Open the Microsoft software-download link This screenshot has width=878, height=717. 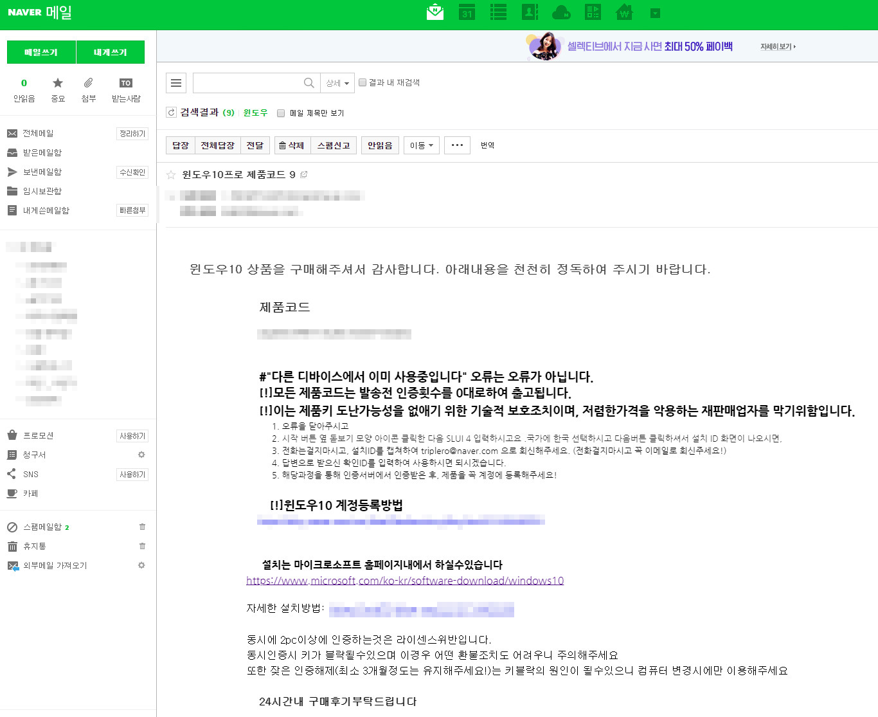[x=405, y=581]
